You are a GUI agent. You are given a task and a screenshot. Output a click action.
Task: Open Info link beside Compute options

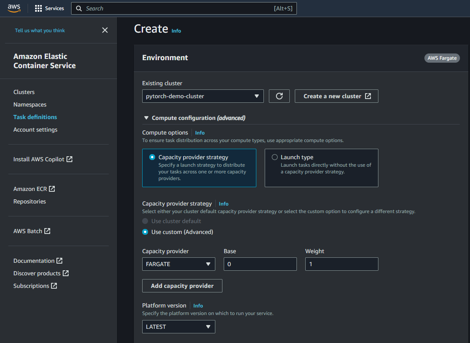200,133
